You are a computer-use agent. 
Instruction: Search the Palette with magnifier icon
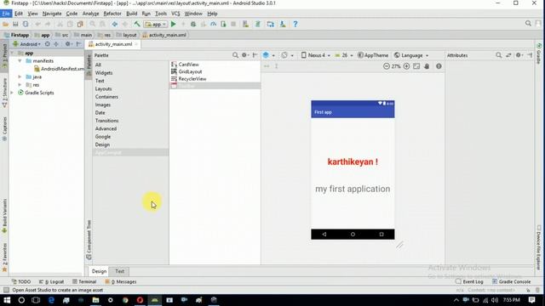tap(235, 55)
